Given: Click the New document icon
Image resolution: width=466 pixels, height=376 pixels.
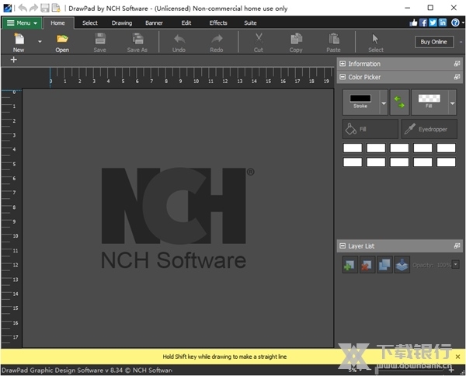Looking at the screenshot, I should (18, 40).
